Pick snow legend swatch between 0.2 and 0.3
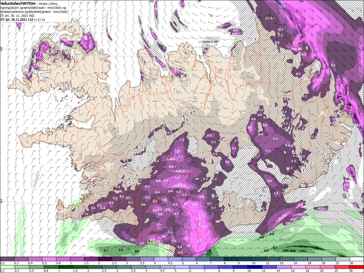Viewport: 364px width, 273px height. pos(7,259)
